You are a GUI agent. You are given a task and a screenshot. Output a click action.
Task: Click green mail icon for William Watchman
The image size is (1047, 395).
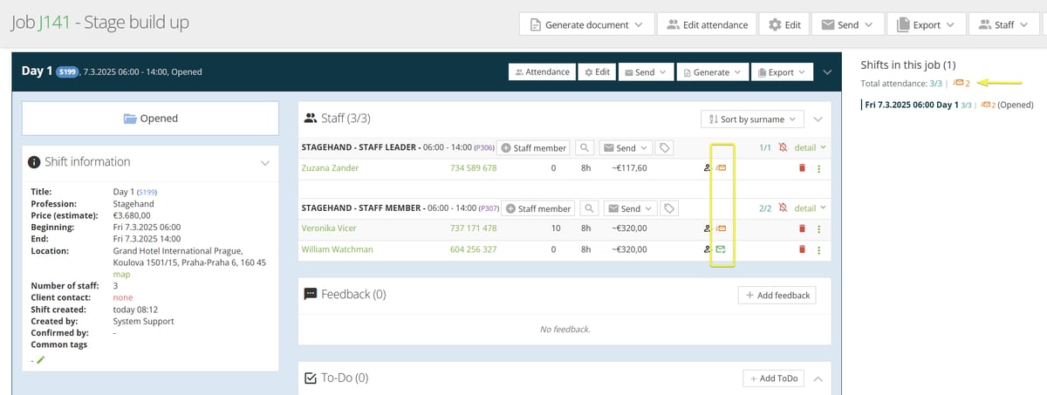pos(721,249)
